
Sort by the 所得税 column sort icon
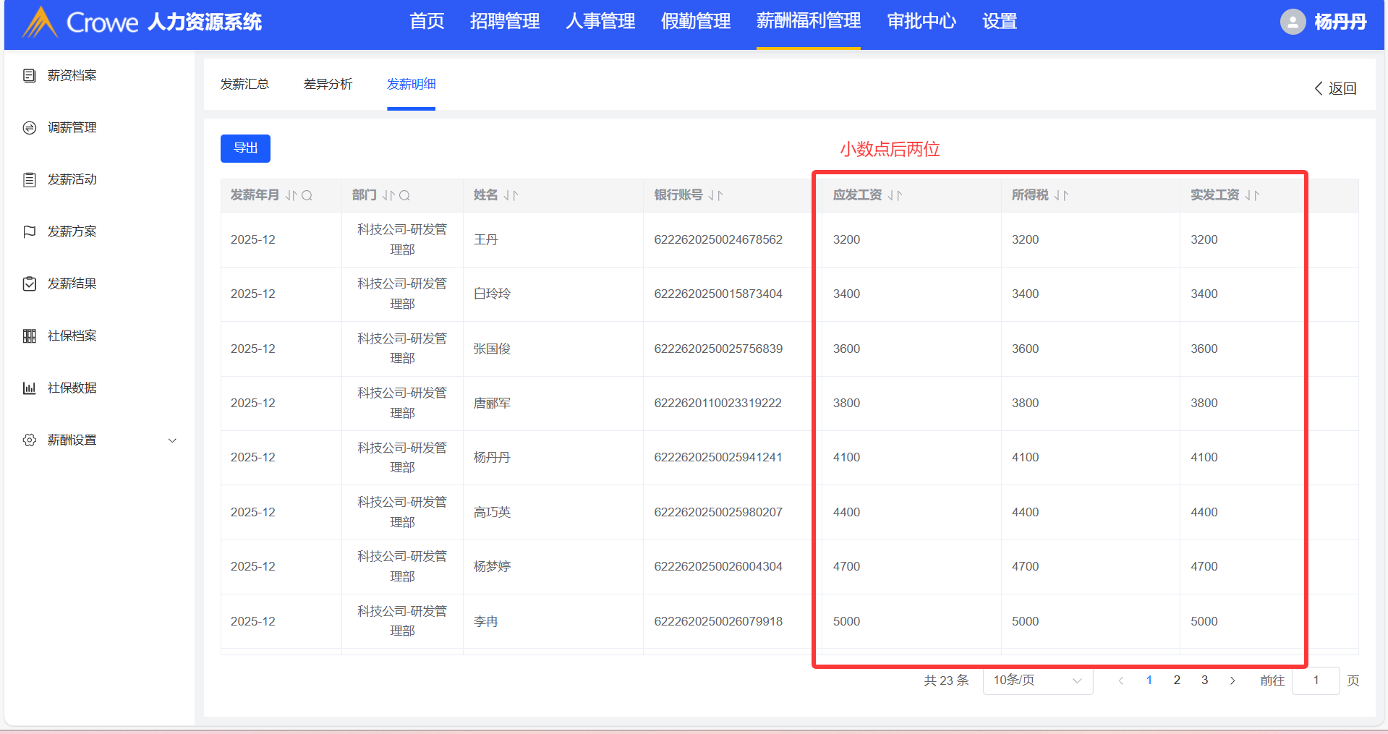pos(1061,195)
